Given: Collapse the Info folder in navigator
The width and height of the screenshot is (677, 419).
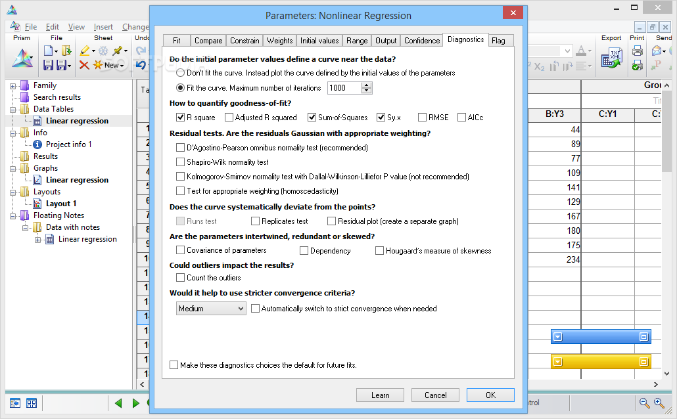Looking at the screenshot, I should 12,133.
